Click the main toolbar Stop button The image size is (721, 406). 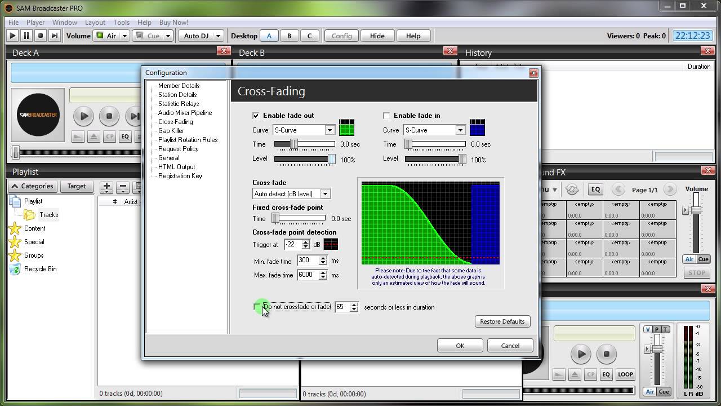(x=41, y=36)
